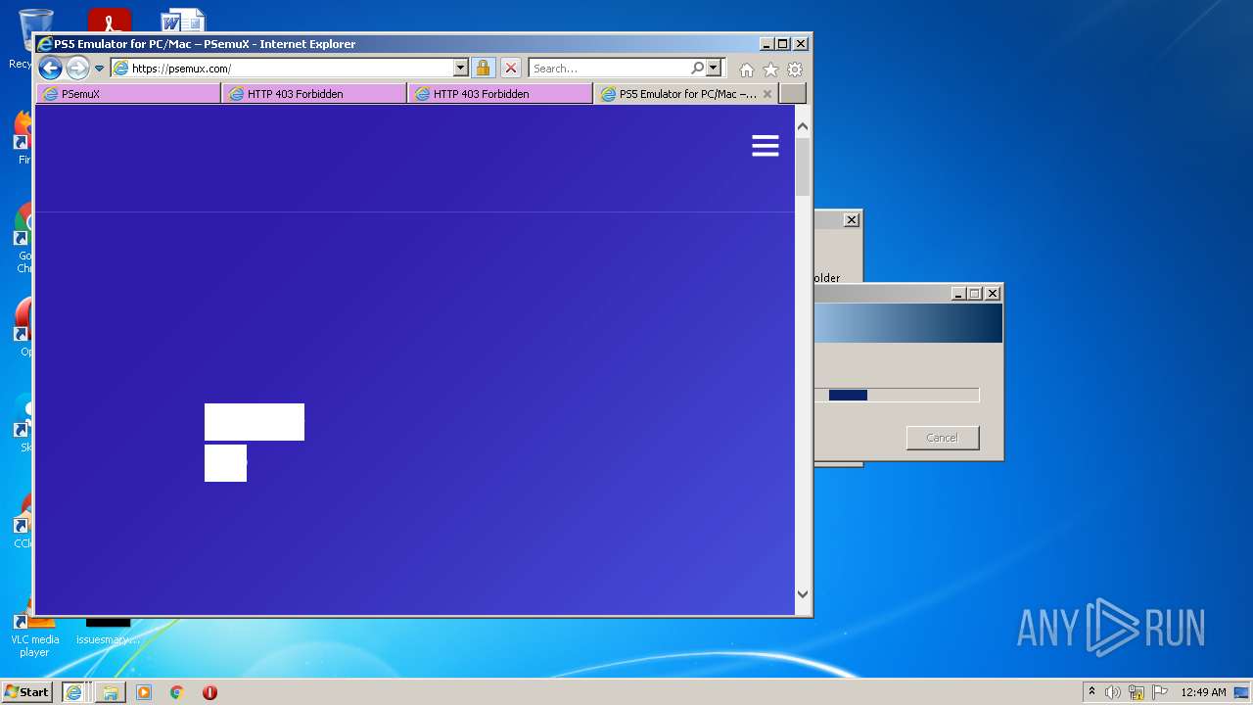Click the vertical scrollbar thumb

(803, 167)
